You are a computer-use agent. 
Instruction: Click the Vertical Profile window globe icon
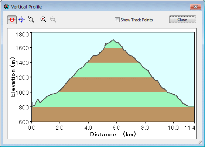[7, 7]
